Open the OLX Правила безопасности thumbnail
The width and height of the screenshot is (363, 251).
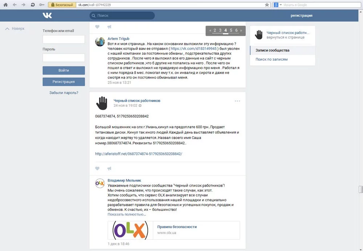[130, 230]
